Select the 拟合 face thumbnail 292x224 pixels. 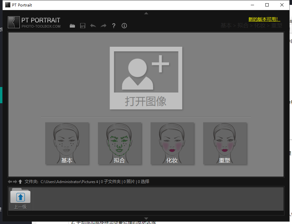(119, 143)
